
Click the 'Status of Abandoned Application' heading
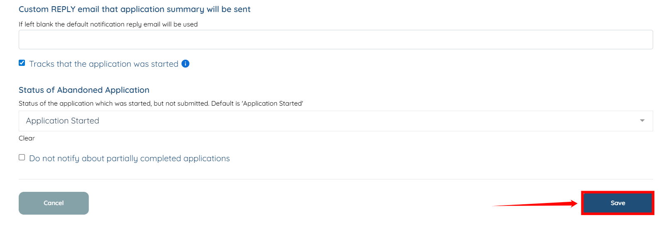[84, 90]
